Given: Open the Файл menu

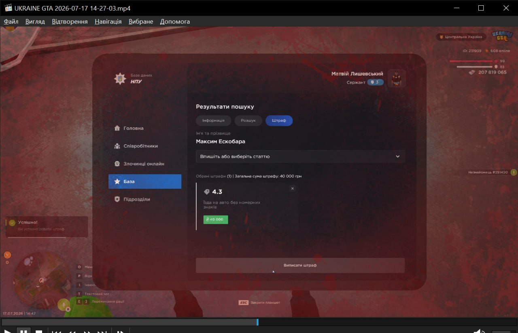Looking at the screenshot, I should coord(11,21).
